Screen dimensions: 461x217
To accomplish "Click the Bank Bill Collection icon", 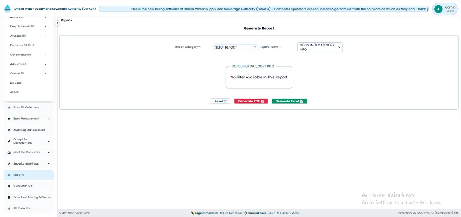I will 9,107.
